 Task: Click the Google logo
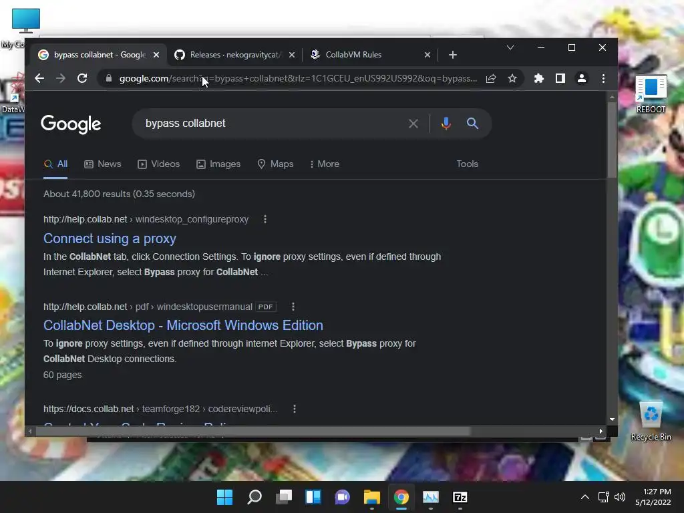pyautogui.click(x=71, y=124)
